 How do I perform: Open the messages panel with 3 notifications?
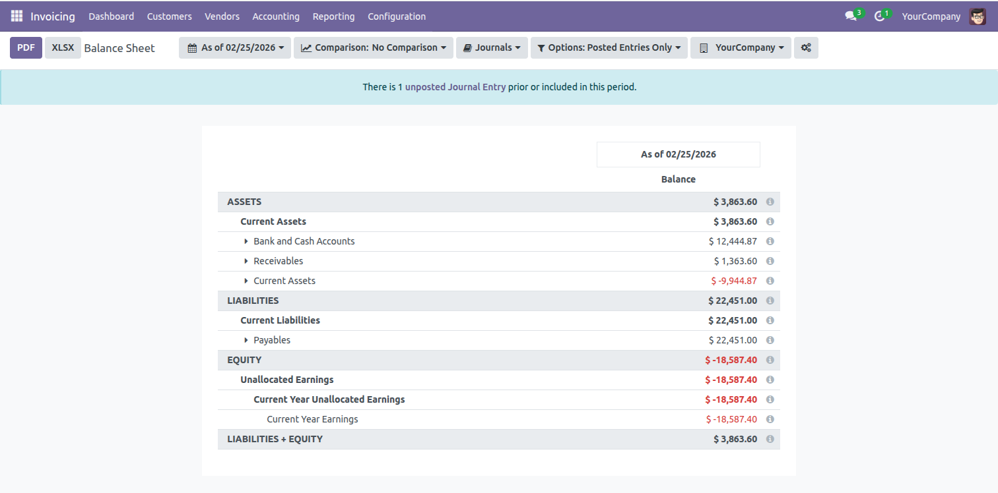tap(850, 16)
